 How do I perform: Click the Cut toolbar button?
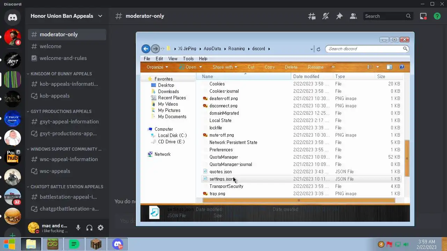(251, 67)
